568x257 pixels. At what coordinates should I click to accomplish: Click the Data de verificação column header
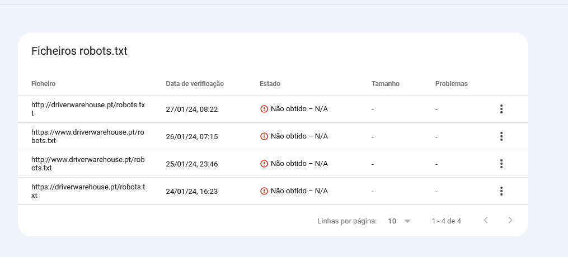[195, 83]
